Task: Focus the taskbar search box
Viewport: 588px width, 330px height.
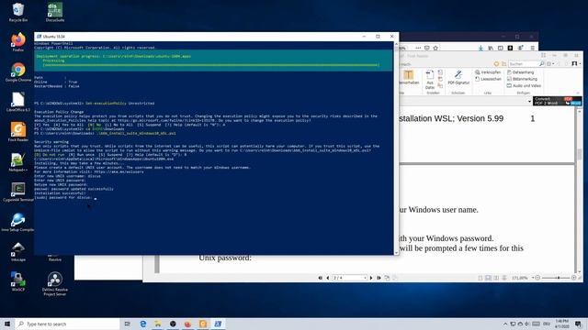Action: coord(67,324)
